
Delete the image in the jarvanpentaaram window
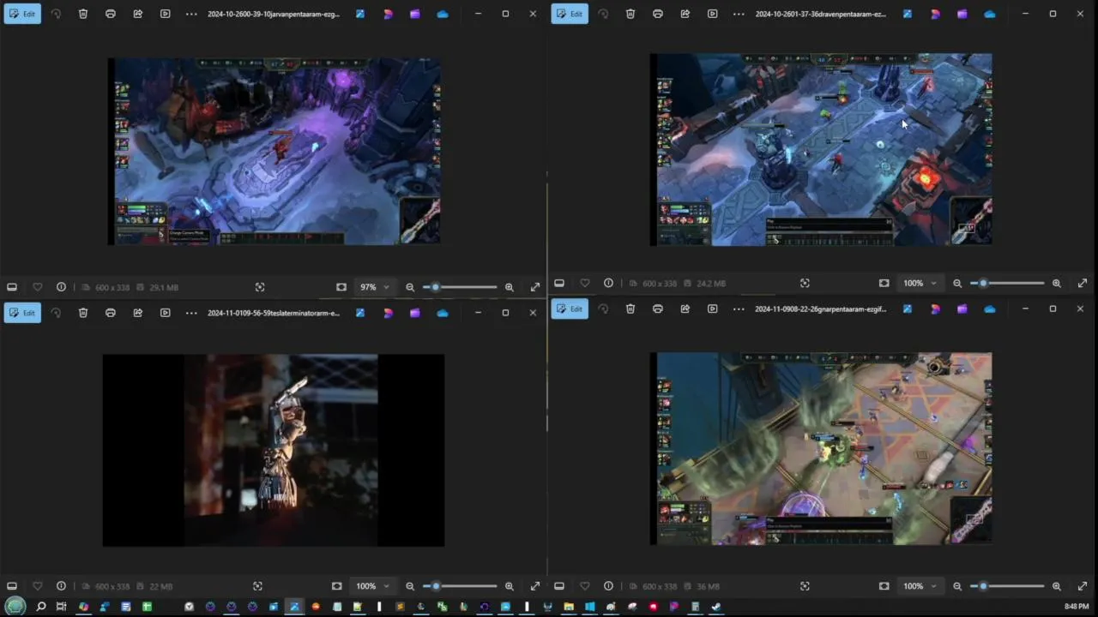click(x=83, y=14)
